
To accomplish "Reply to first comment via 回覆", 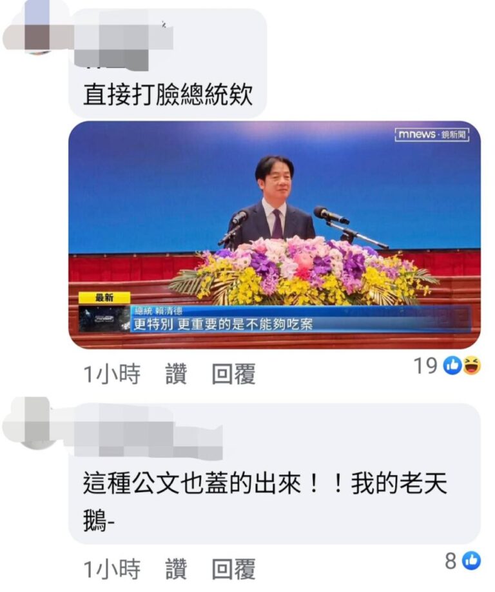I will (x=233, y=374).
